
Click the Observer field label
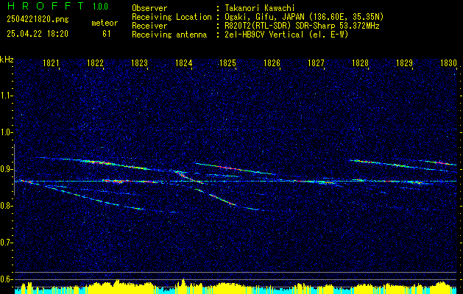coord(149,8)
